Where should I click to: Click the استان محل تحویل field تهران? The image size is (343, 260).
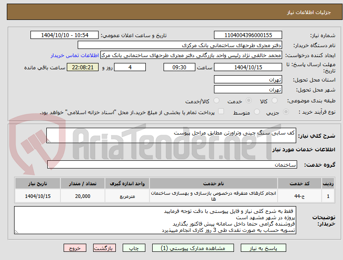tap(248, 79)
